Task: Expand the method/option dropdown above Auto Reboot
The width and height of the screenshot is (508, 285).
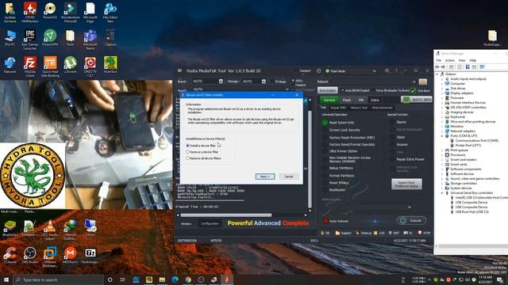Action: tap(410, 207)
